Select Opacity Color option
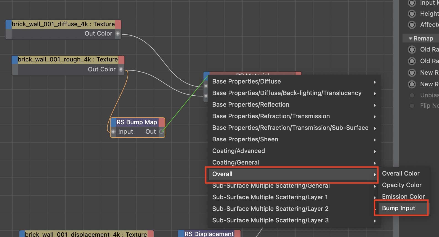The height and width of the screenshot is (237, 439). tap(402, 185)
